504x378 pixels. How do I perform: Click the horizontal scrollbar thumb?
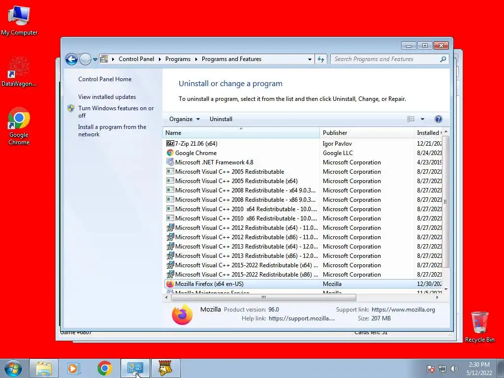(264, 297)
